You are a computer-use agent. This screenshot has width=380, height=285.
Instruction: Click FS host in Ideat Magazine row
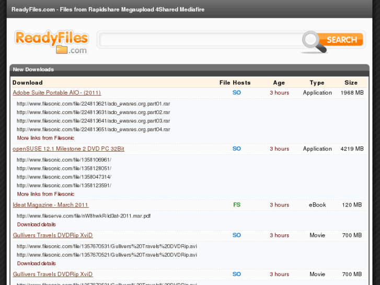click(237, 204)
